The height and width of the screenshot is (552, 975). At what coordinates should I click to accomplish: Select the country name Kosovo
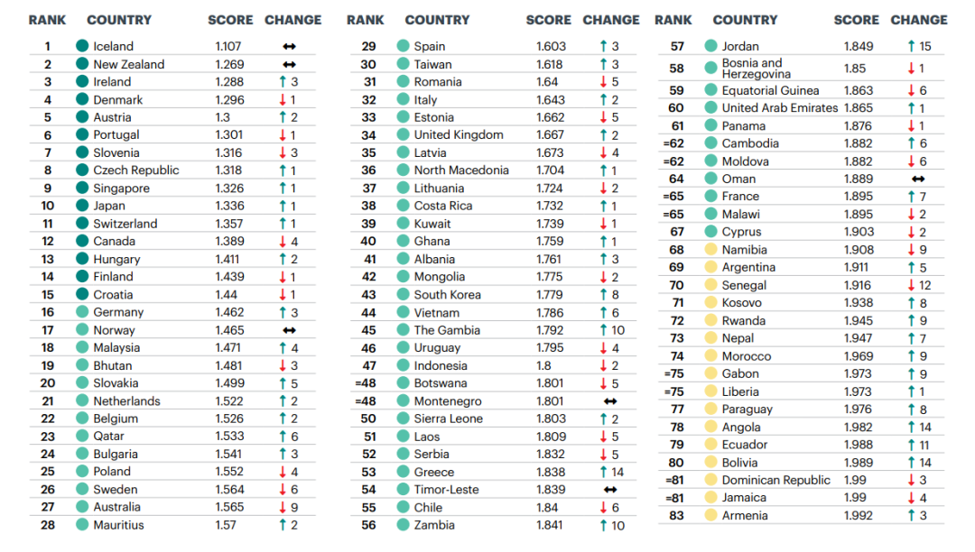742,303
